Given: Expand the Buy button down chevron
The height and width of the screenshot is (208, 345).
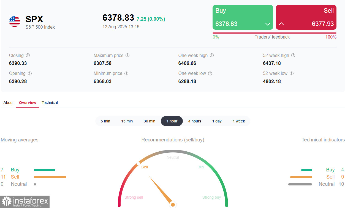Looking at the screenshot, I should click(x=267, y=24).
